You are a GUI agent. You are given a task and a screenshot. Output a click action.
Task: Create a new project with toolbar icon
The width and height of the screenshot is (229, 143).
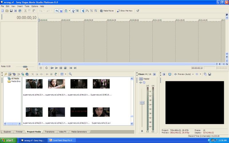(3, 11)
